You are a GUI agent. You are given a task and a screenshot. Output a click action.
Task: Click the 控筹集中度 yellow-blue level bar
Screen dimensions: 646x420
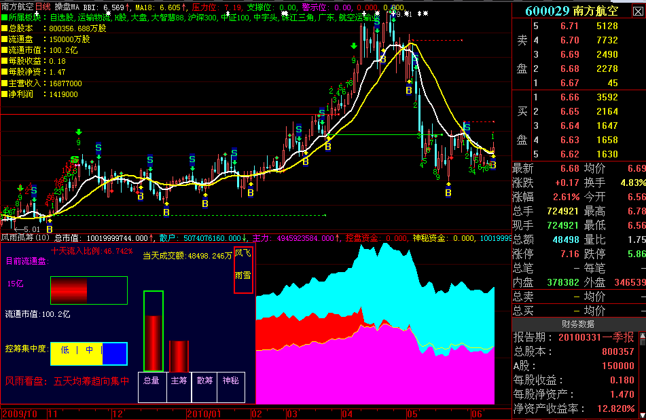[x=88, y=349]
